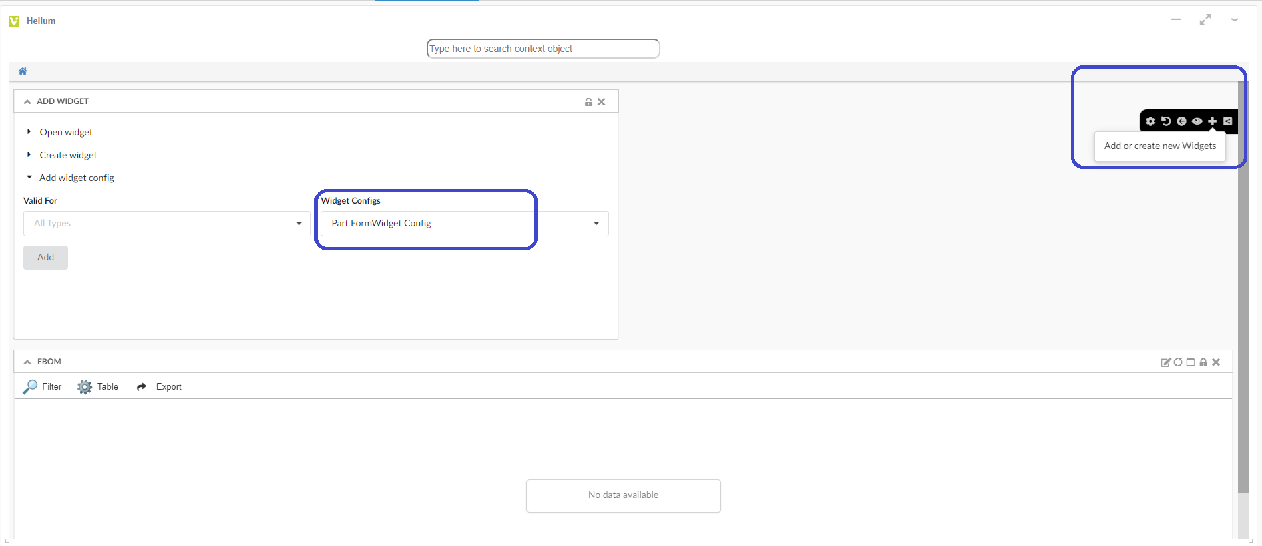Image resolution: width=1262 pixels, height=546 pixels.
Task: Refresh the EBOM widget
Action: [1178, 362]
